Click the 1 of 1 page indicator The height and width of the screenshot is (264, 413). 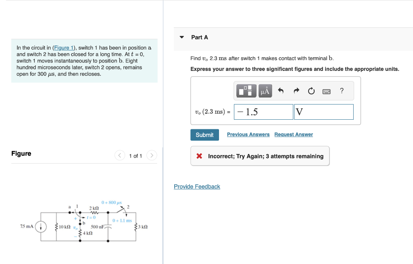click(x=135, y=156)
